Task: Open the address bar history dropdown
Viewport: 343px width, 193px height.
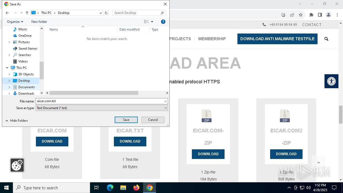Action: [x=101, y=13]
